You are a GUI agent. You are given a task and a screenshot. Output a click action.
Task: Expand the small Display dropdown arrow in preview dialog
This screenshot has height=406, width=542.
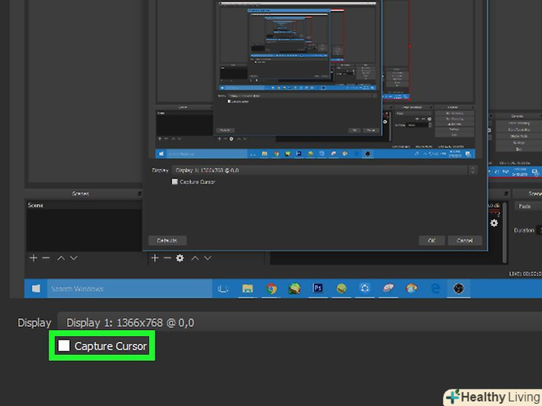[x=472, y=170]
